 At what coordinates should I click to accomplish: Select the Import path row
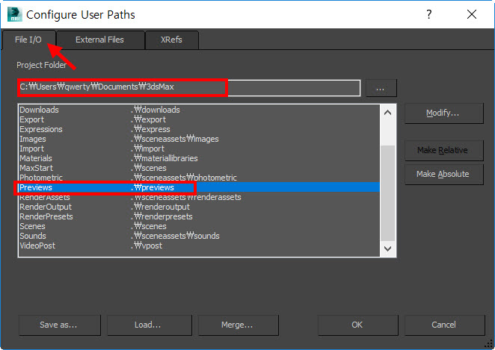click(x=199, y=149)
